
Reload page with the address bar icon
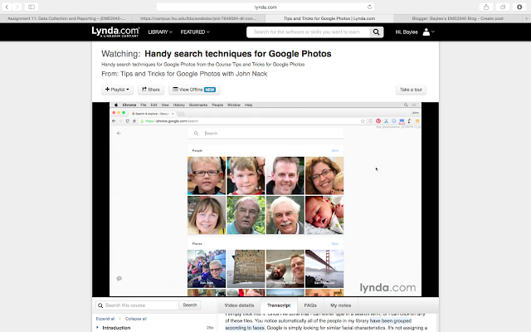coord(369,7)
